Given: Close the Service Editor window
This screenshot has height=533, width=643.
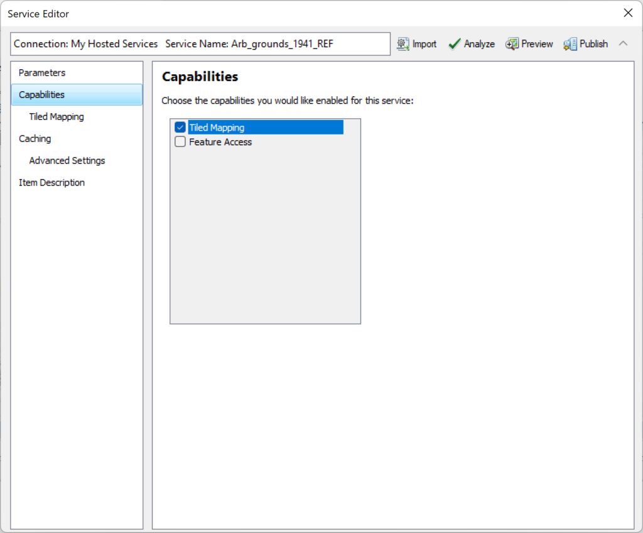Looking at the screenshot, I should 627,13.
